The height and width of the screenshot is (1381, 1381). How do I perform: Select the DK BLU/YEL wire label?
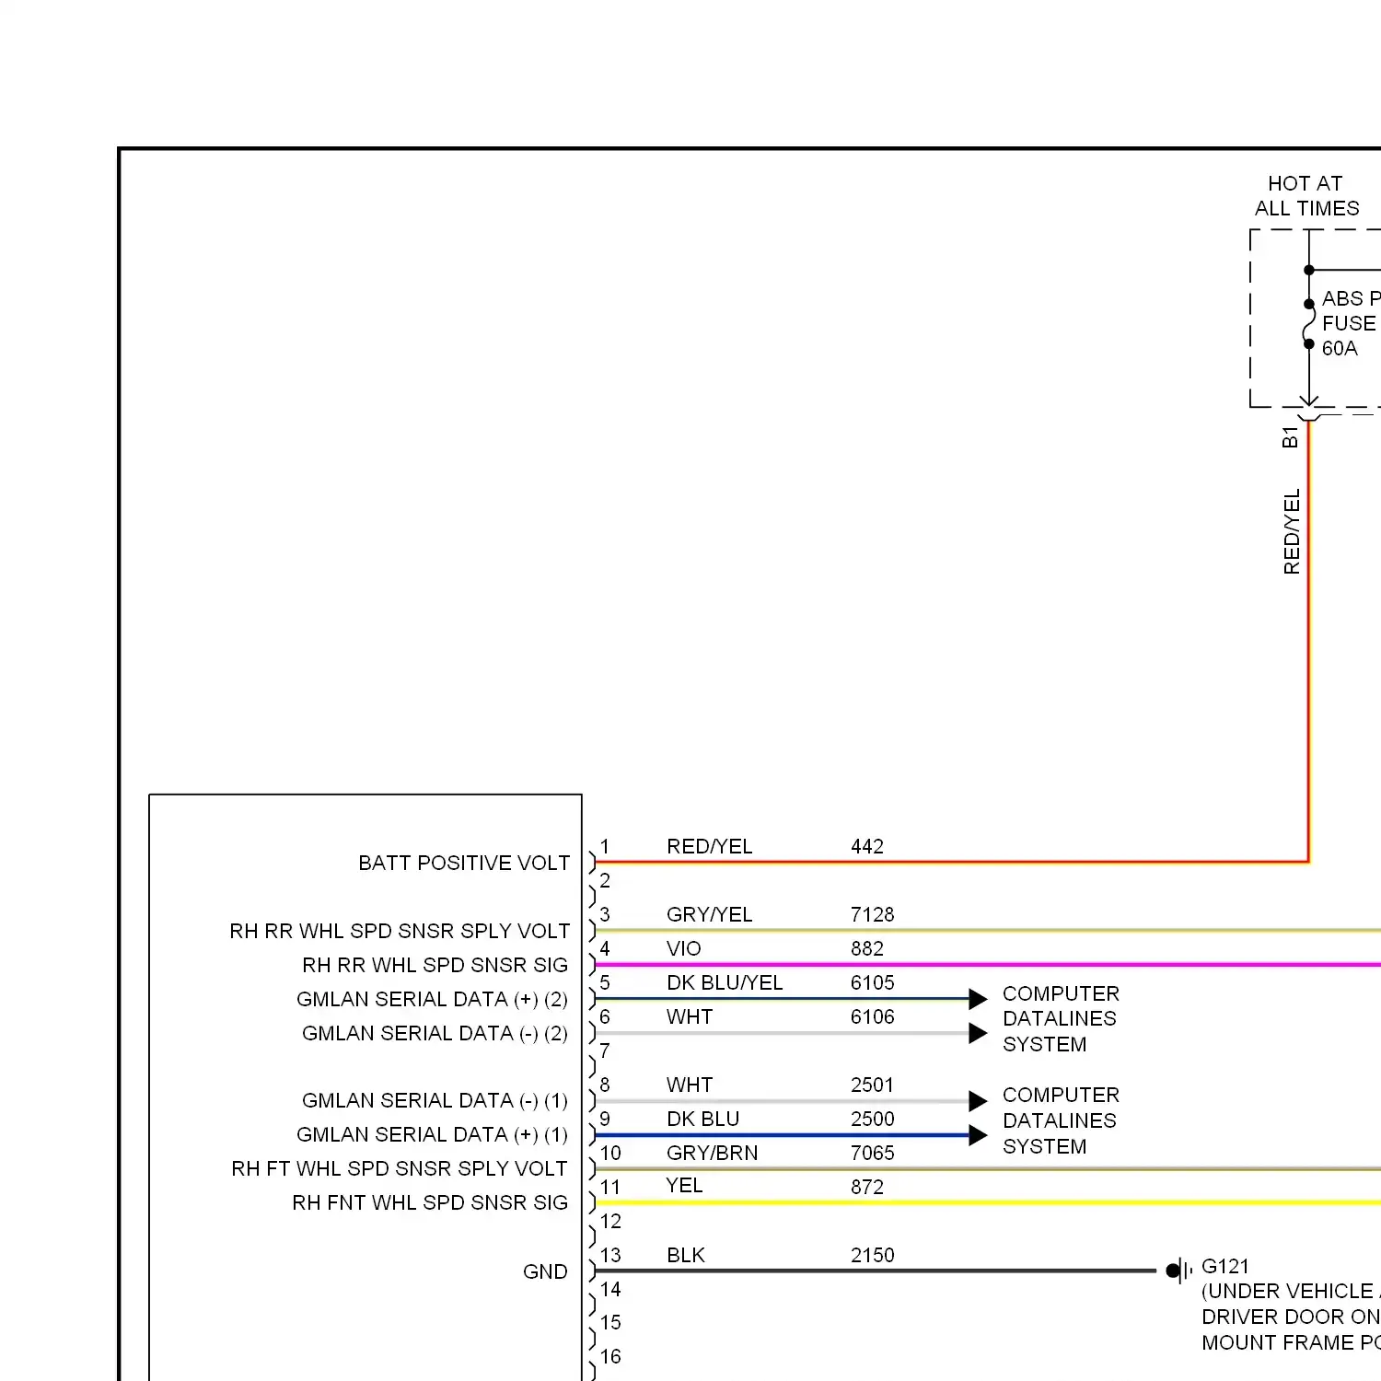coord(725,982)
